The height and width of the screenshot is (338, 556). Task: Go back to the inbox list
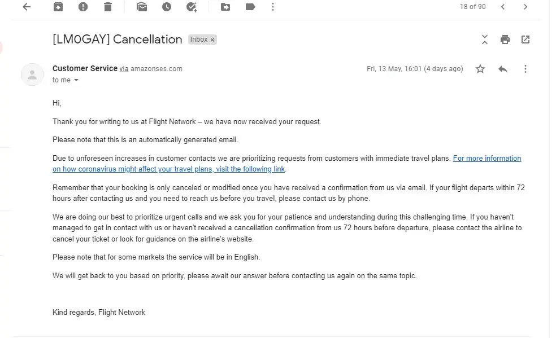27,7
